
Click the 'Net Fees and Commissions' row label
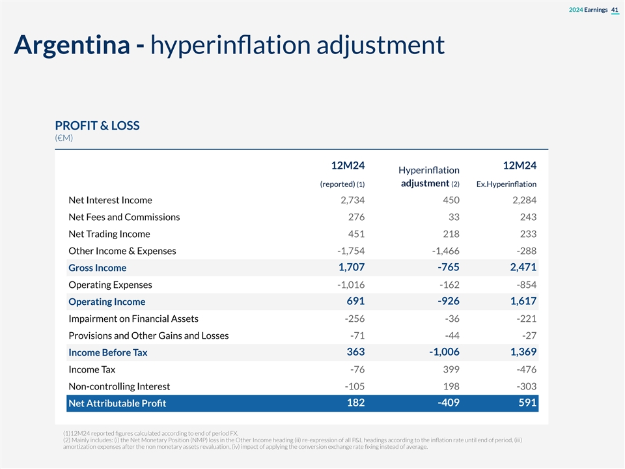click(x=124, y=217)
